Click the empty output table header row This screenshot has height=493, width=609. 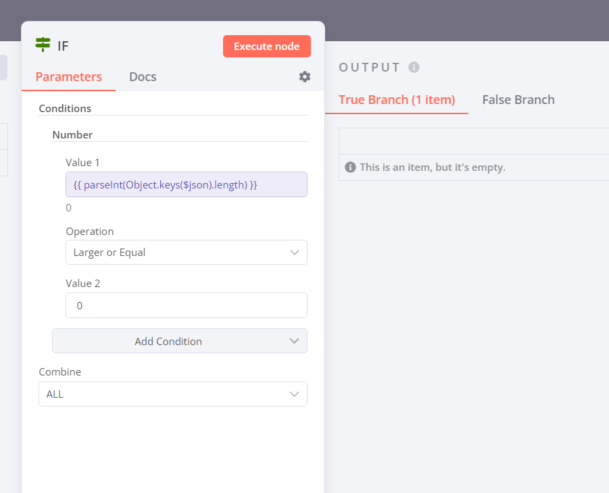coord(473,141)
